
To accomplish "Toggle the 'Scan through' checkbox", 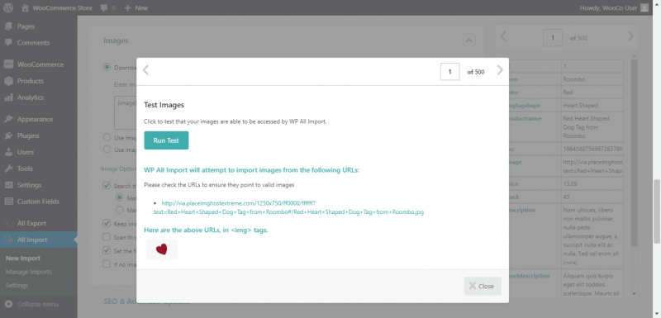I will click(x=107, y=237).
